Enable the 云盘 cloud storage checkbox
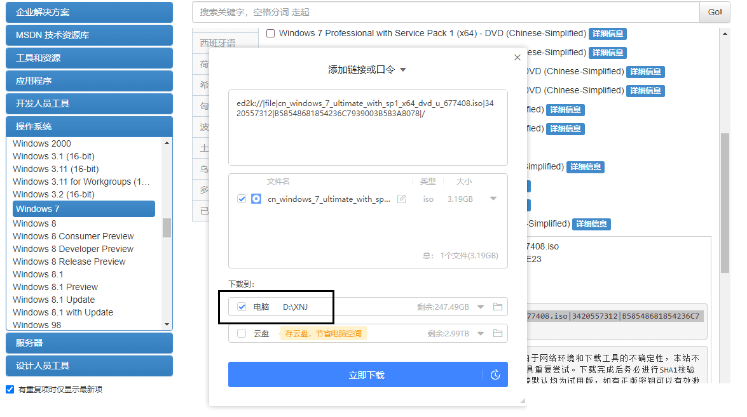The width and height of the screenshot is (747, 417). [242, 333]
